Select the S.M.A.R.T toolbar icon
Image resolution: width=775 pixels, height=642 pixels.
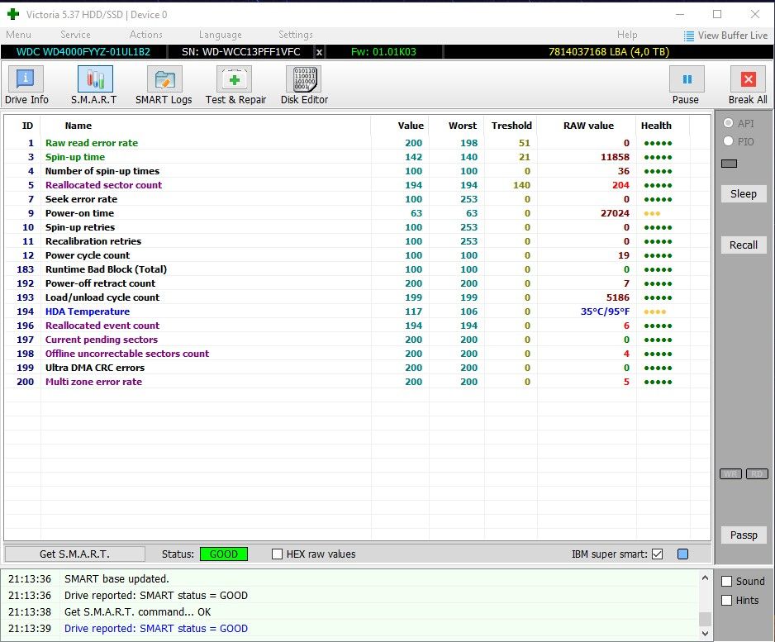pyautogui.click(x=95, y=79)
